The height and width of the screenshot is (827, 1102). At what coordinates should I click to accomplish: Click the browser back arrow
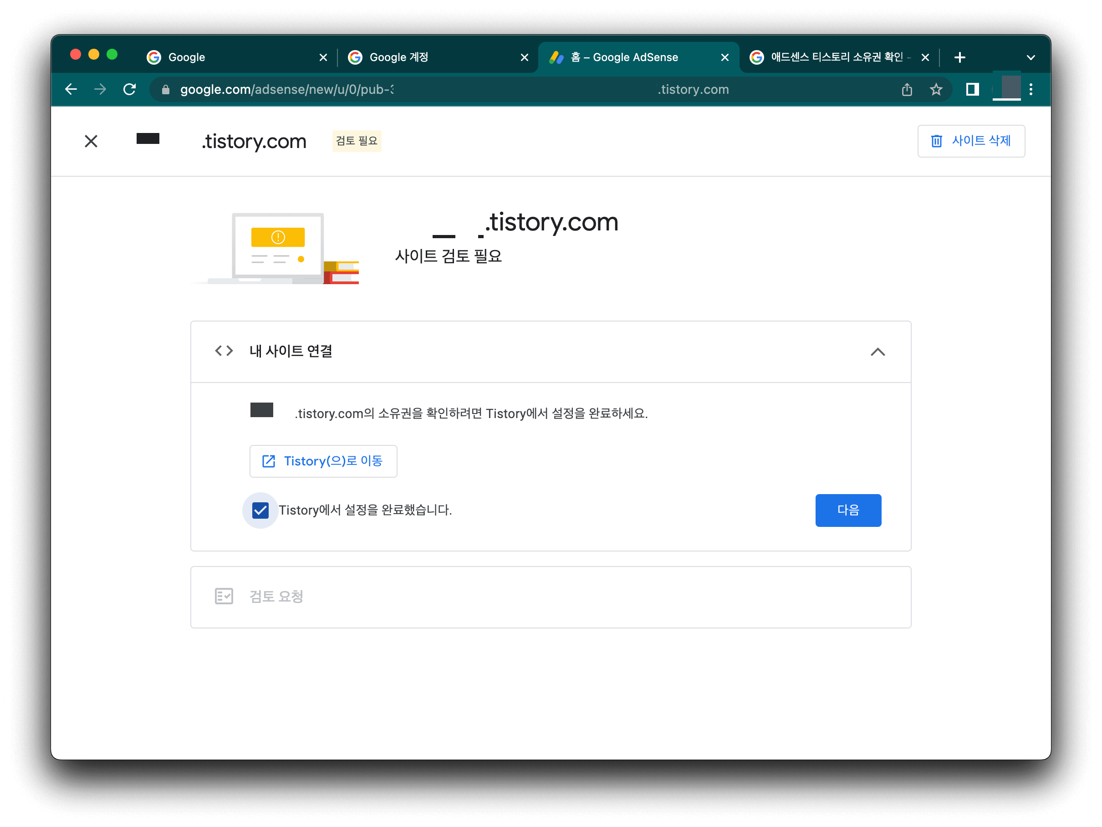click(x=71, y=89)
